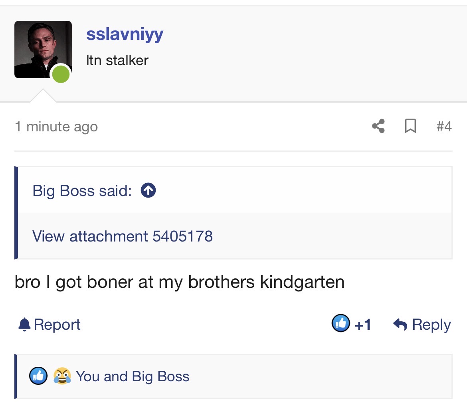Click the '1 minute ago' timestamp
This screenshot has height=402, width=467.
[x=56, y=127]
